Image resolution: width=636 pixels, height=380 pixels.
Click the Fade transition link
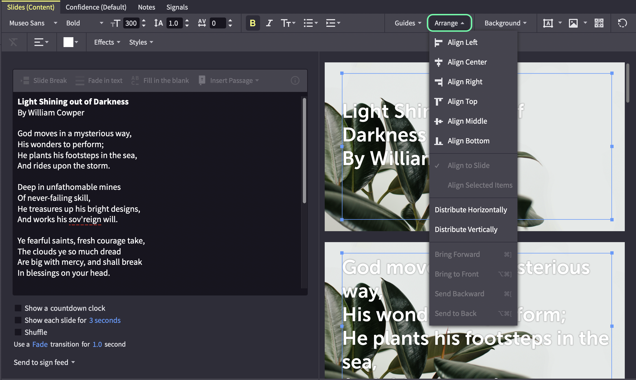[x=40, y=344]
